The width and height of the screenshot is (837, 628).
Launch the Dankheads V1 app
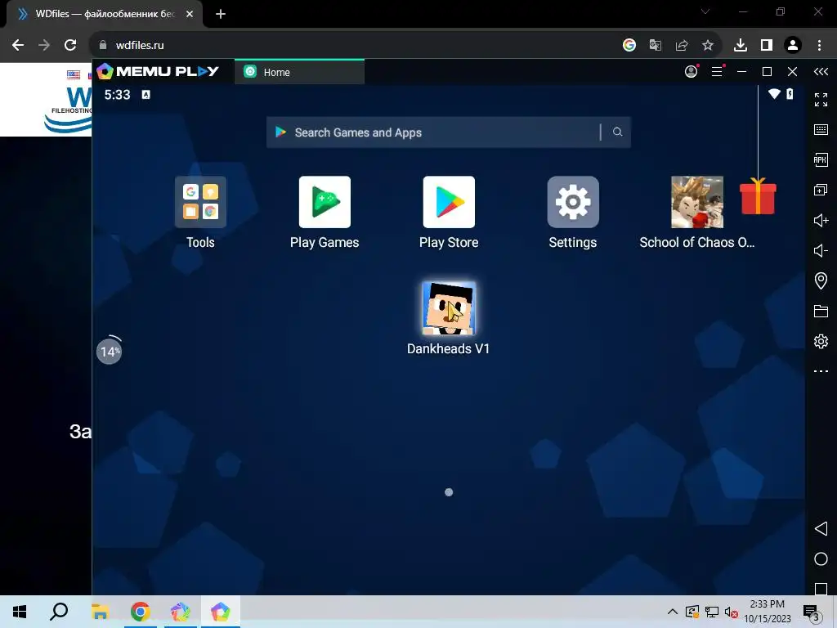[449, 308]
